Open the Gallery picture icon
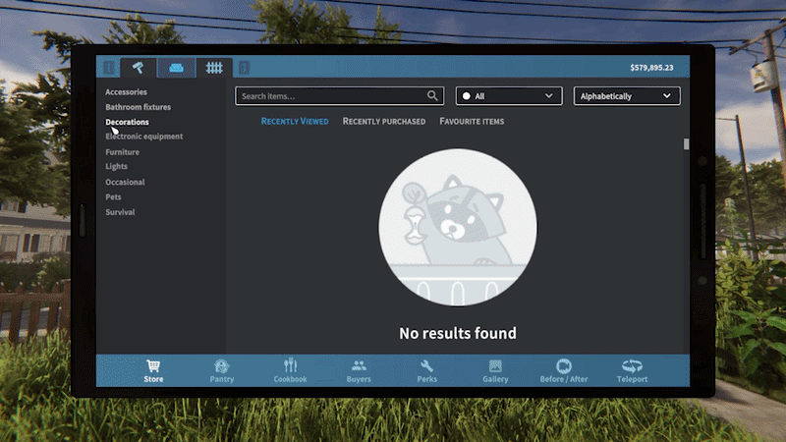786x442 pixels. (495, 365)
